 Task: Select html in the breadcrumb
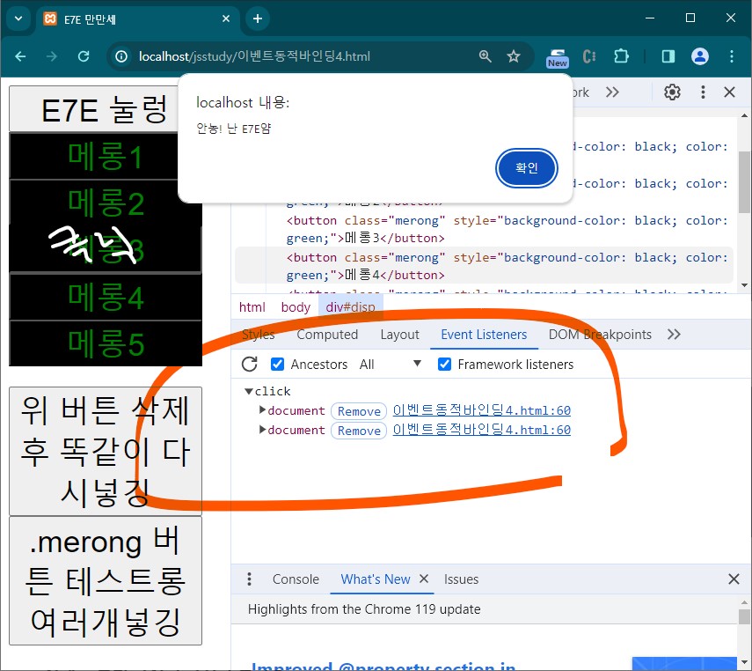(252, 307)
